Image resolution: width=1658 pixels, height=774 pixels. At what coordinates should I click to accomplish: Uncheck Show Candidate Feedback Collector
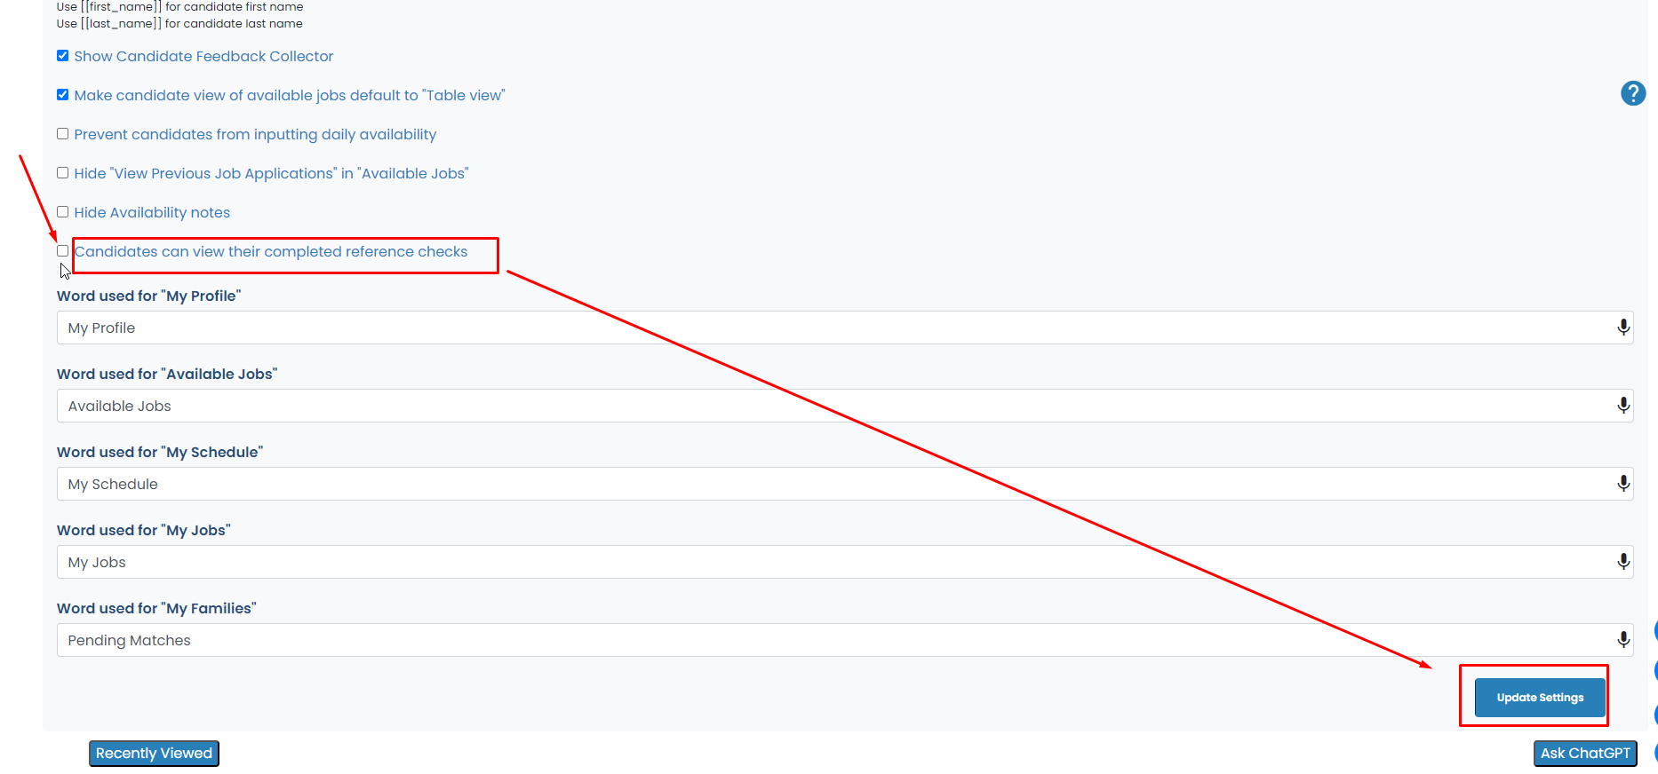coord(63,56)
